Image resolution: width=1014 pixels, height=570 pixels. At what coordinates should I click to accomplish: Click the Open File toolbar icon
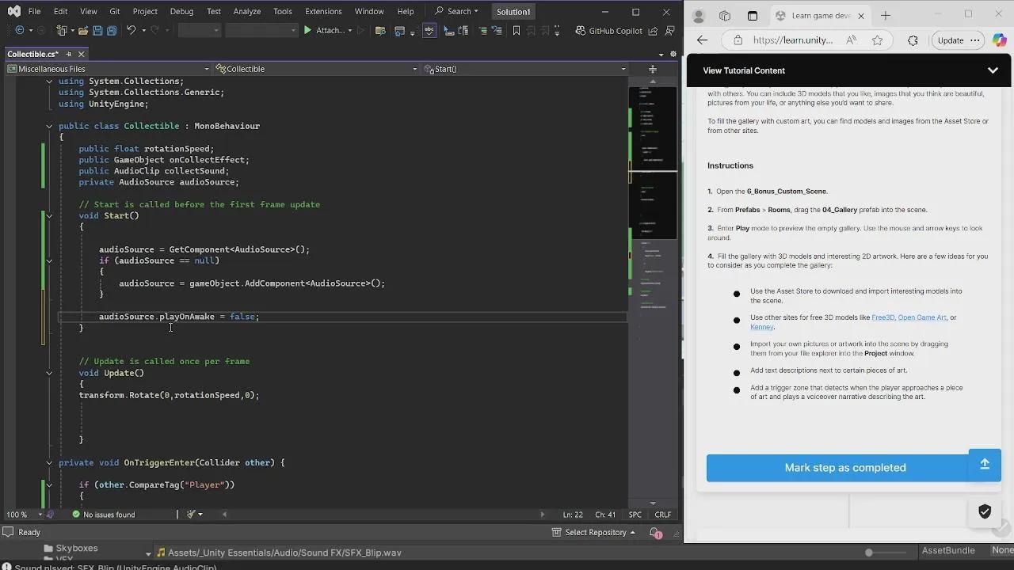click(82, 30)
